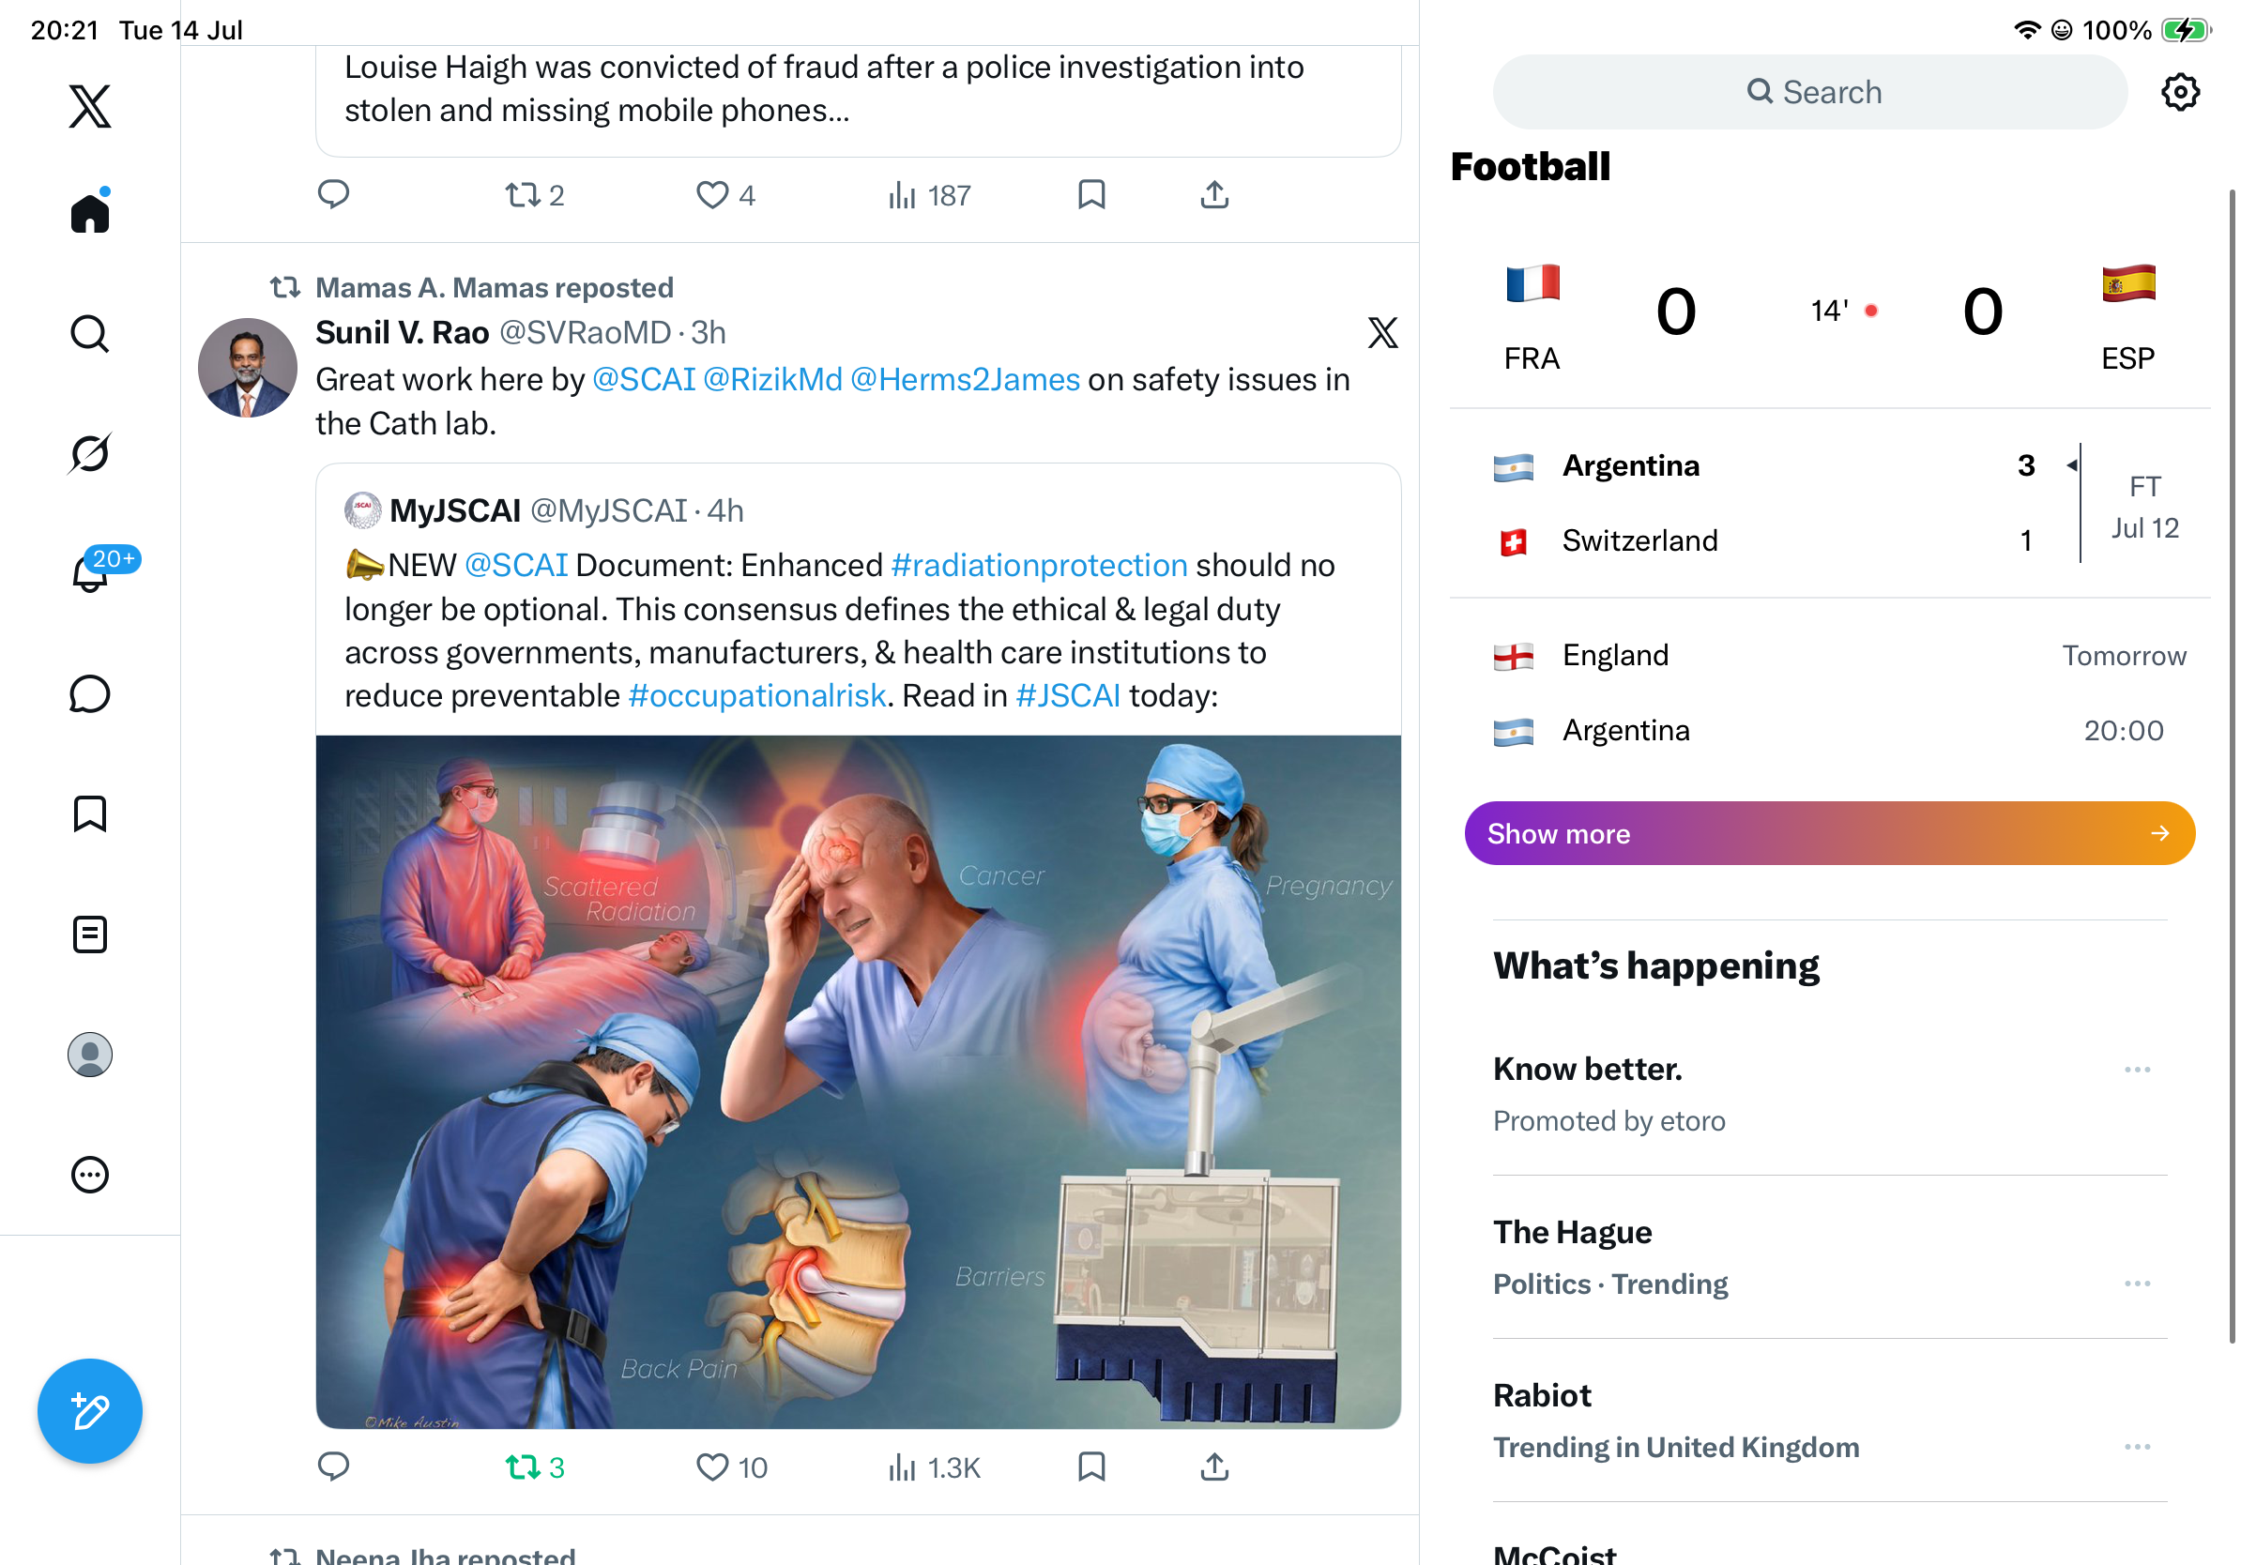Open notifications bell with 20+ badge
The width and height of the screenshot is (2241, 1565).
91,572
